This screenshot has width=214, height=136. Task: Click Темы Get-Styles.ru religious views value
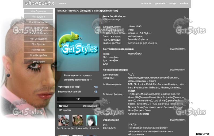pos(138,39)
